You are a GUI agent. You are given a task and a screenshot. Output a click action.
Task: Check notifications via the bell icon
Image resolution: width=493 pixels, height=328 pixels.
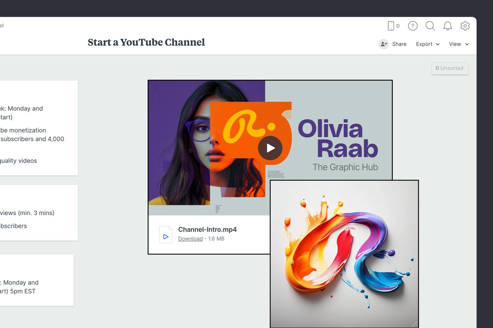pyautogui.click(x=447, y=26)
